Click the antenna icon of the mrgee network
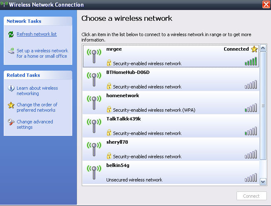This screenshot has width=271, height=206. point(94,56)
